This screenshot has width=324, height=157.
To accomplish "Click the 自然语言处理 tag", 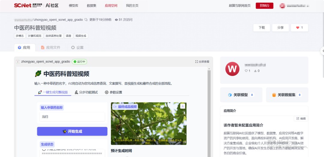I will (53, 36).
